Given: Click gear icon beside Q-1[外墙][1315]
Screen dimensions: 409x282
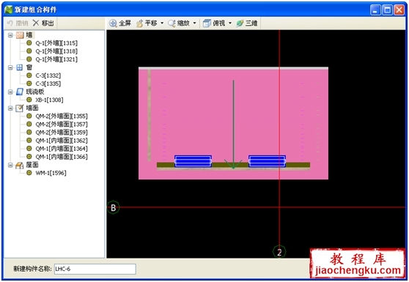Looking at the screenshot, I should (x=29, y=42).
